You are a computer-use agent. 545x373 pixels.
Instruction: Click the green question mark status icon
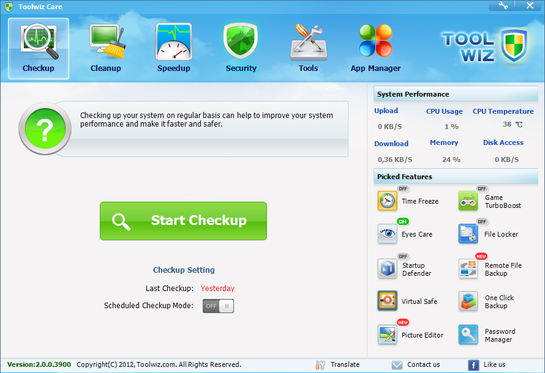(45, 129)
